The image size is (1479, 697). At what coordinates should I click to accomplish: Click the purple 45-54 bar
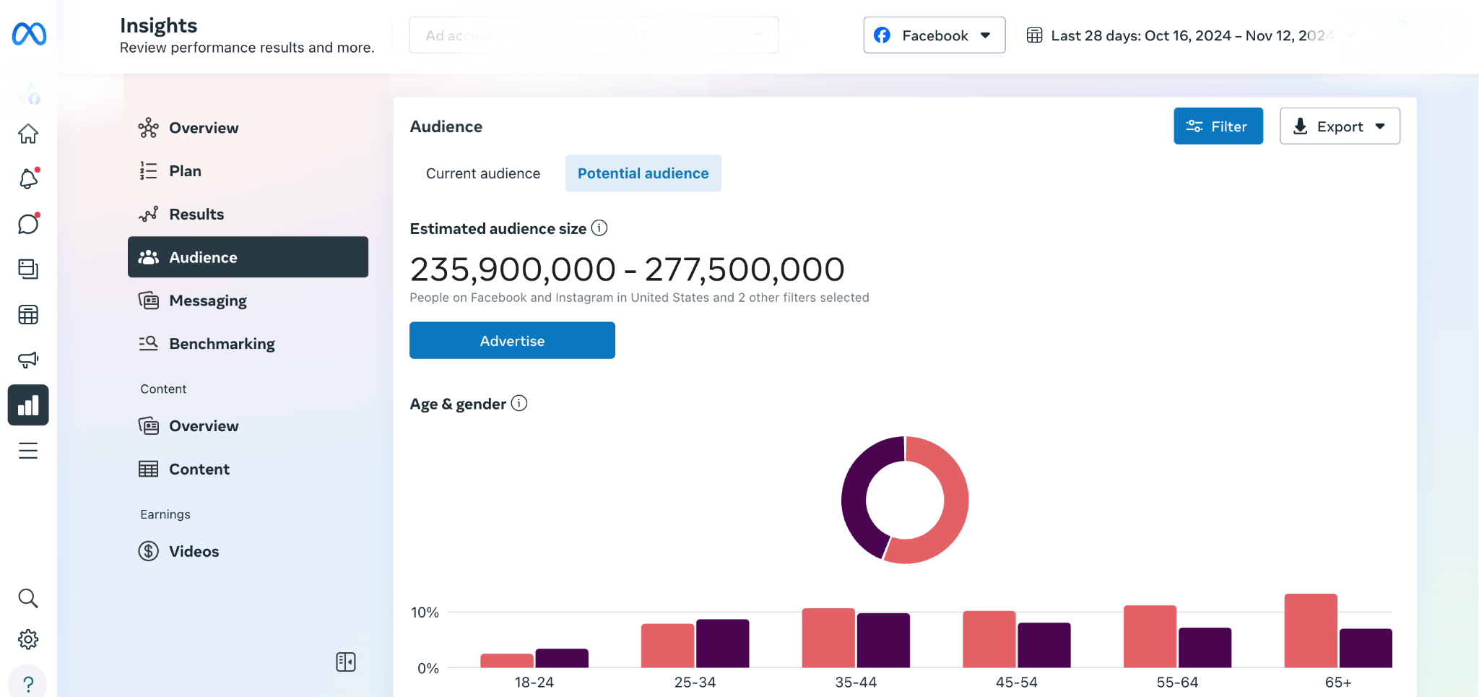[x=1044, y=645]
